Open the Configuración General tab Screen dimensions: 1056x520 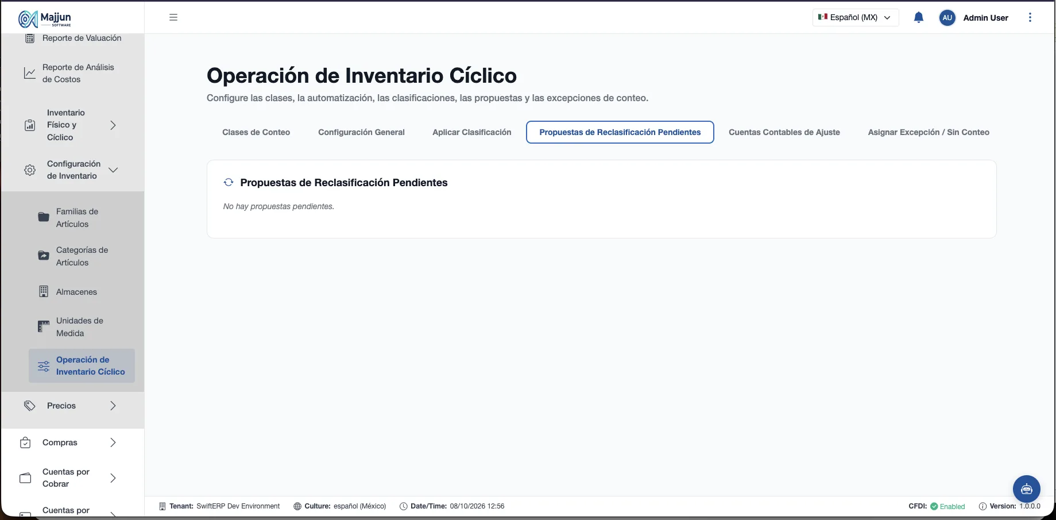361,132
